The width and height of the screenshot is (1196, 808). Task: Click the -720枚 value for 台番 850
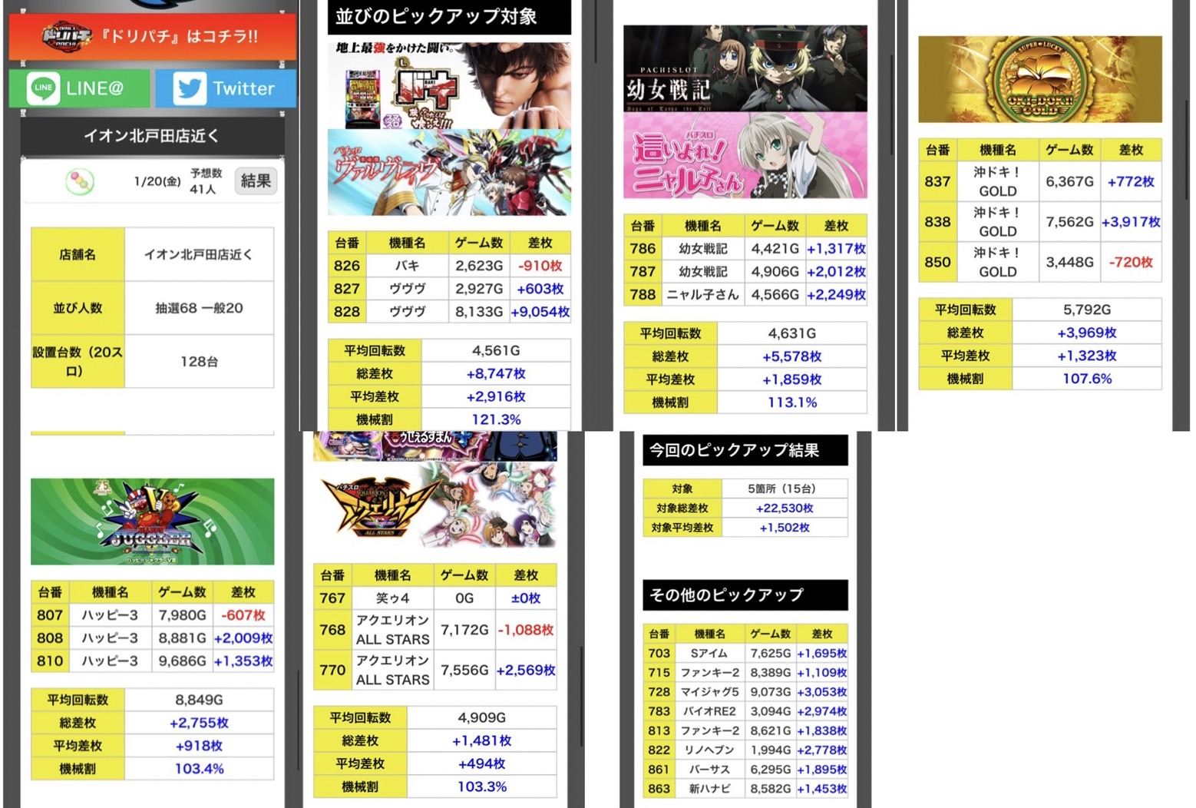1131,262
